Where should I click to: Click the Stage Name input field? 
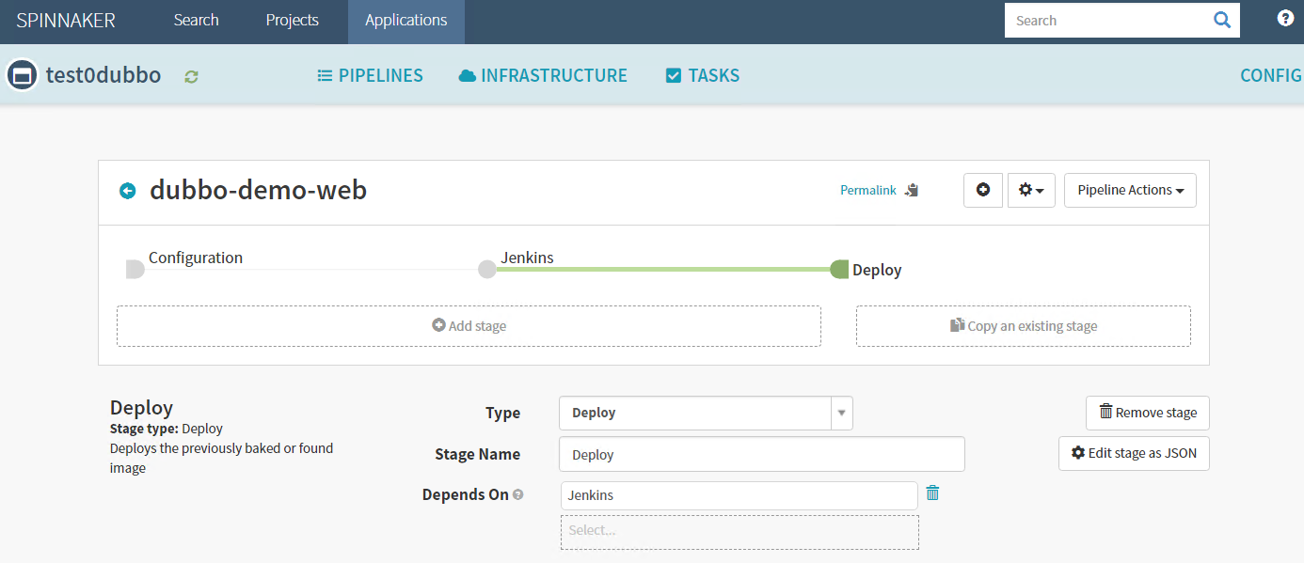[x=761, y=454]
